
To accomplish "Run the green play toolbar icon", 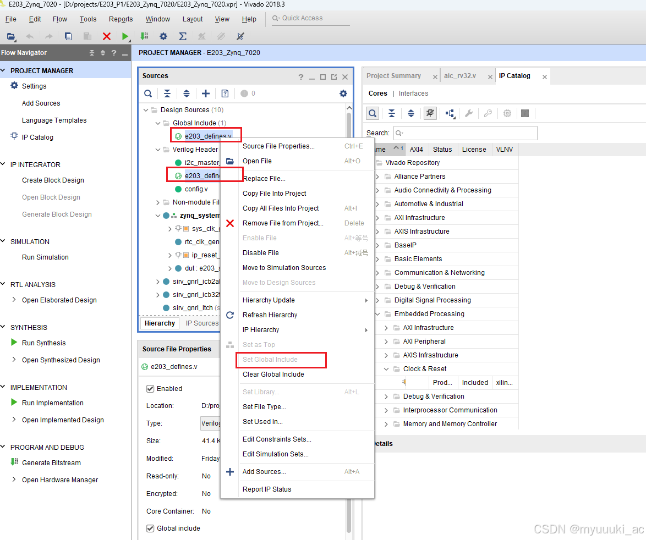I will [125, 36].
